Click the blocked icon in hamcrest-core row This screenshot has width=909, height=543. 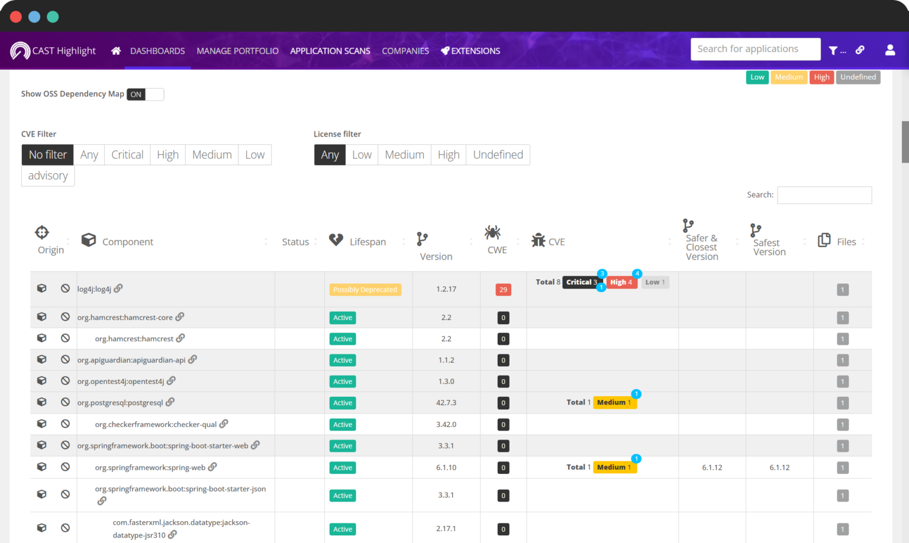65,317
